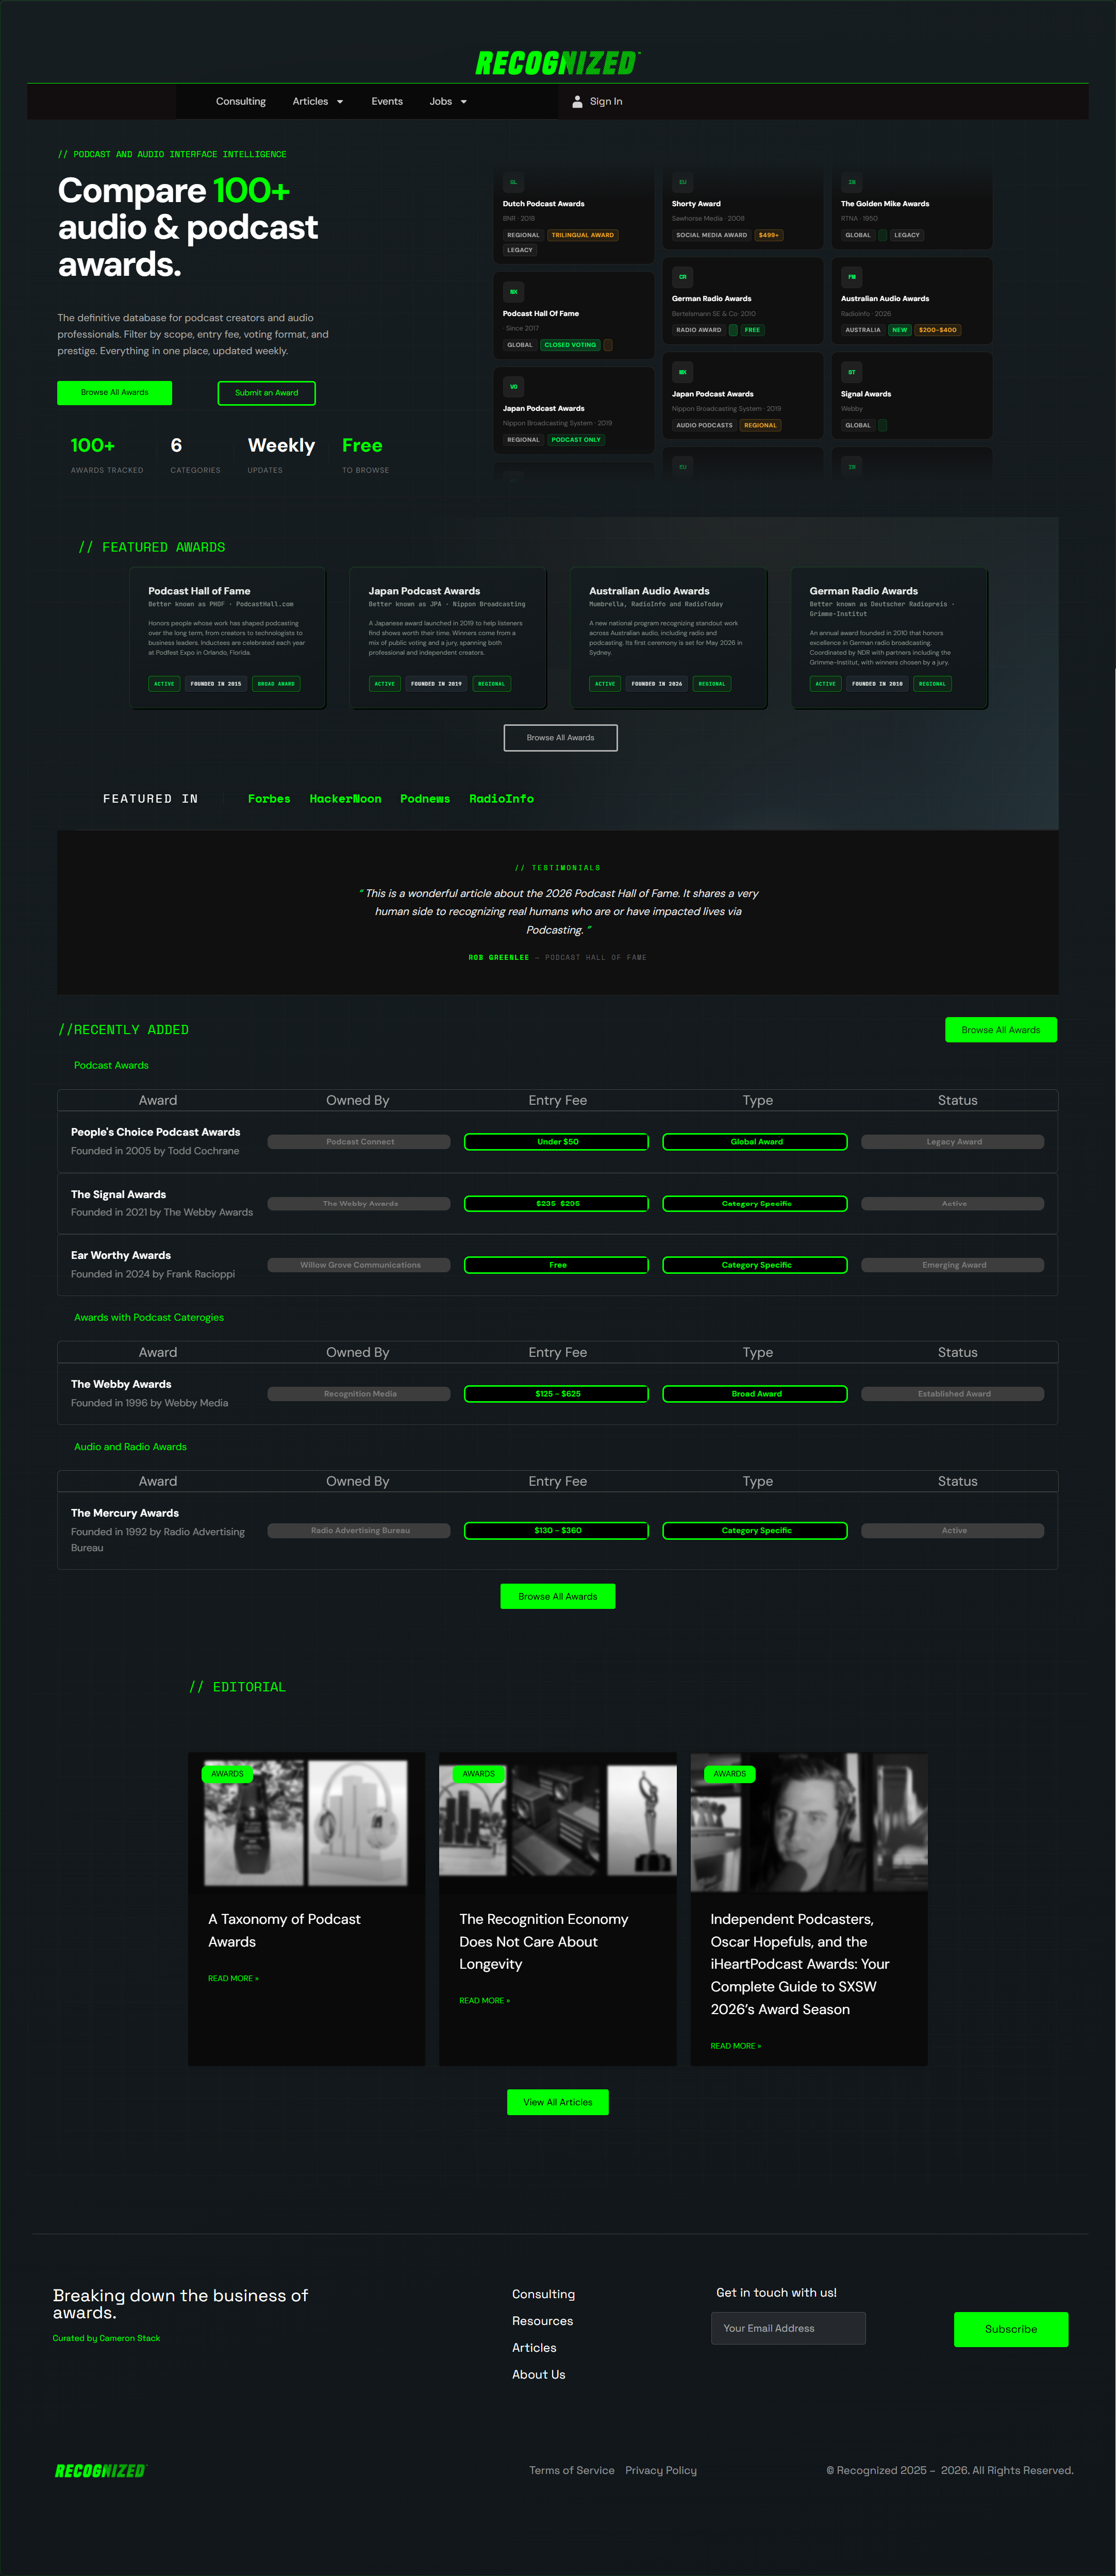This screenshot has height=2576, width=1116.
Task: Open the German Radio Awards featured card
Action: 889,638
